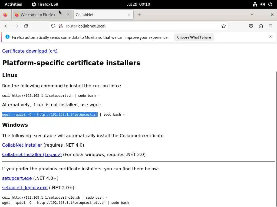The height and width of the screenshot is (207, 277).
Task: Download setupcert_legacy.exe link
Action: [x=25, y=188]
